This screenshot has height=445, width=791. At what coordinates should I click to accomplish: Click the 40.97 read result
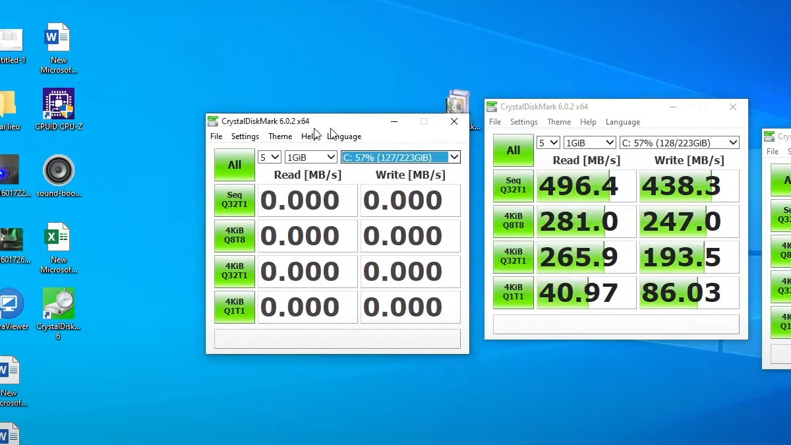coord(586,293)
